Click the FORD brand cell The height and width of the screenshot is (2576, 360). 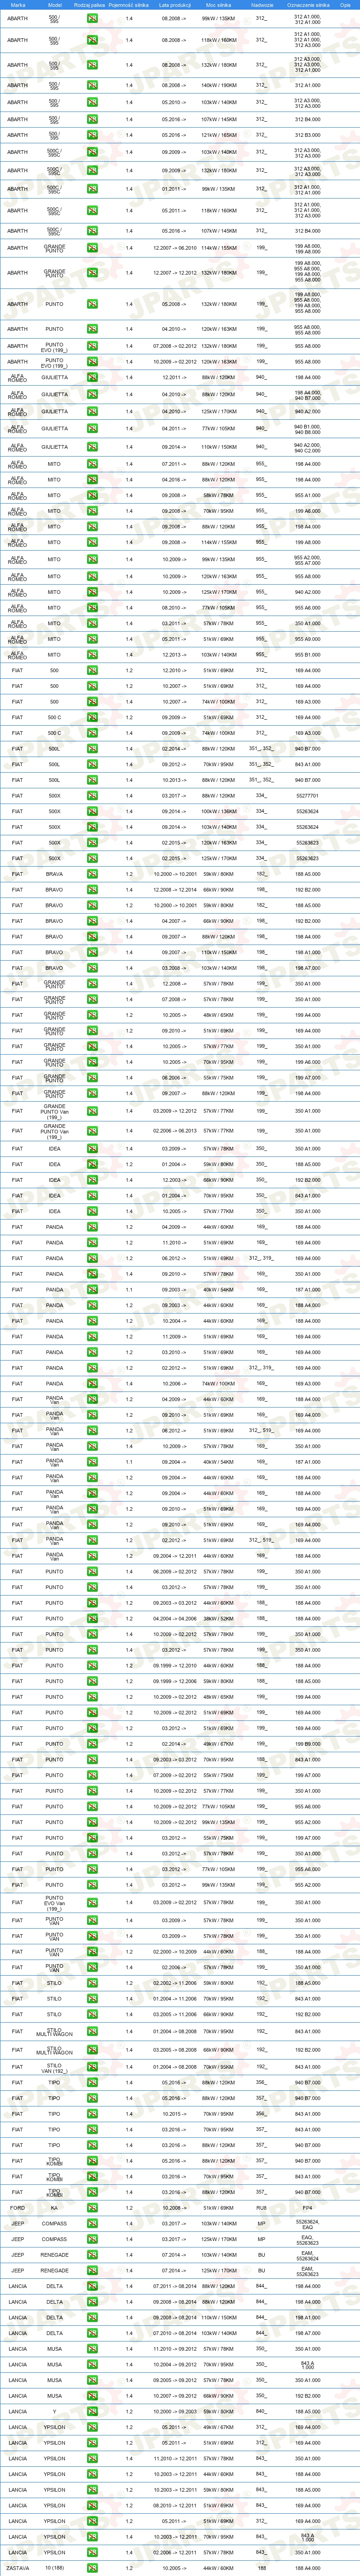pyautogui.click(x=18, y=2207)
